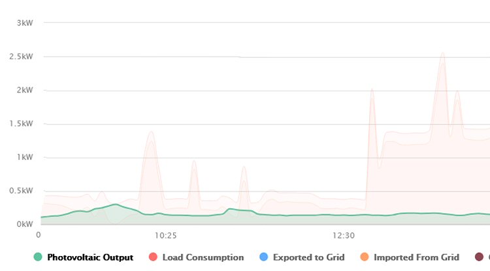The image size is (490, 271).
Task: Toggle the Load Consumption series label
Action: point(203,257)
